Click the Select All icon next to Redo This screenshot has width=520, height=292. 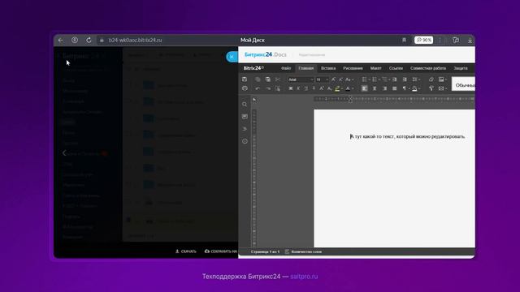[278, 88]
